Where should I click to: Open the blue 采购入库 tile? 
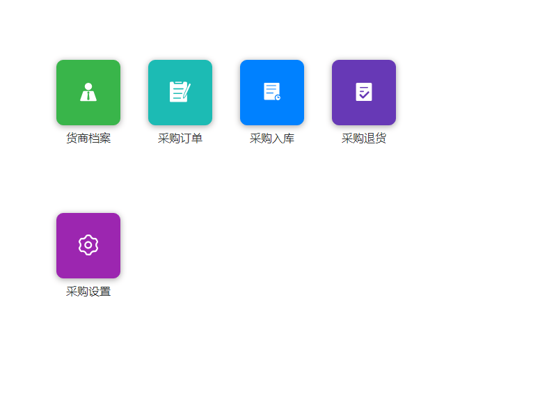click(272, 93)
